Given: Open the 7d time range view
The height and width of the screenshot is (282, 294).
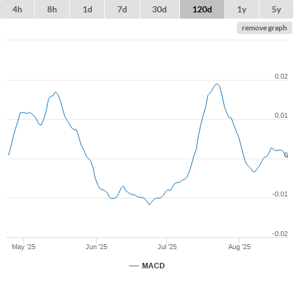Looking at the screenshot, I should pos(122,9).
